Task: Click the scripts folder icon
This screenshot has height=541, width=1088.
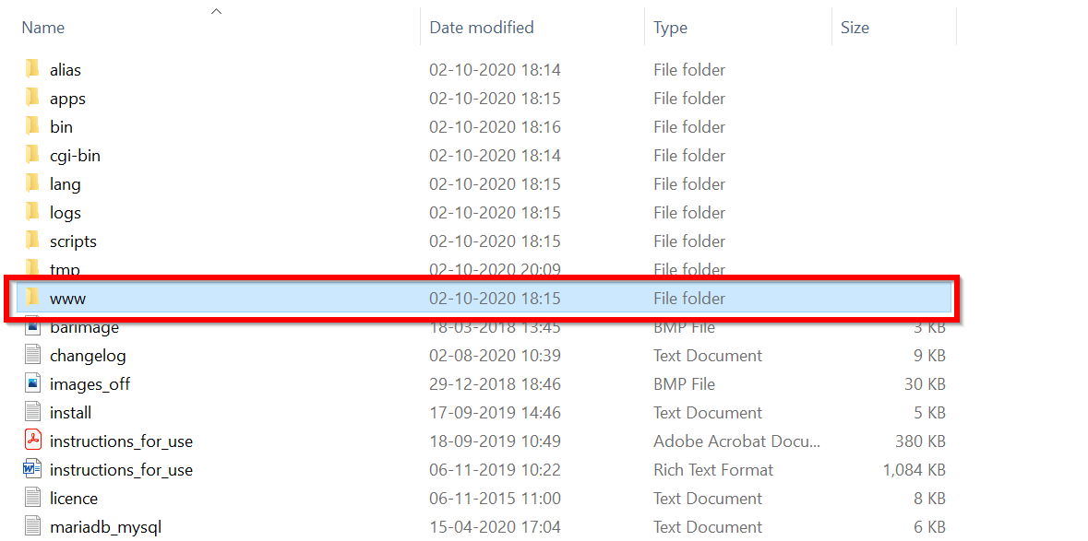Action: coord(32,241)
